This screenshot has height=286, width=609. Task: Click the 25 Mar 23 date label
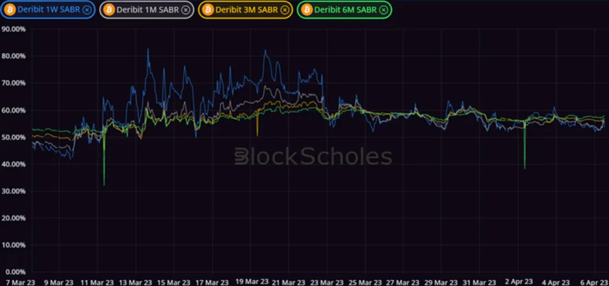[x=365, y=282]
